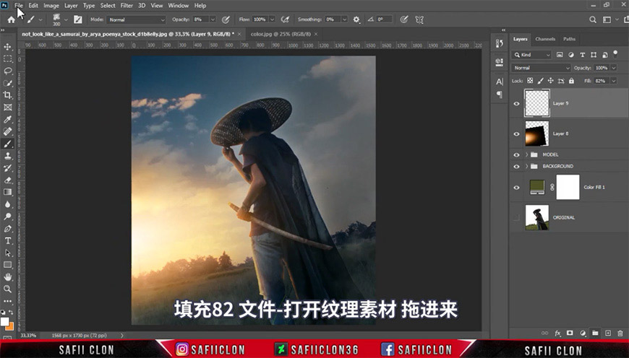Select the Horizontal Type tool
The image size is (629, 358).
point(8,240)
